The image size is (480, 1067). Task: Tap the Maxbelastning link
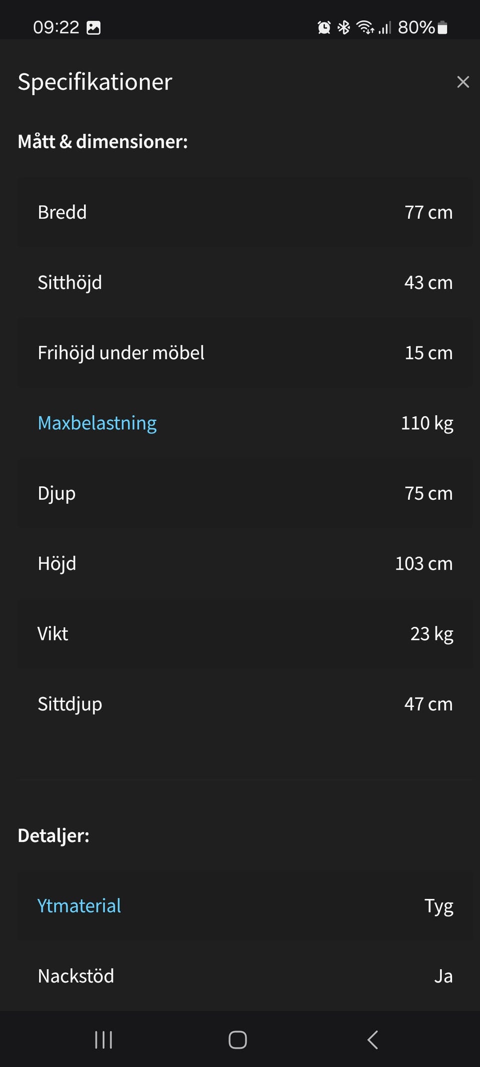(x=97, y=423)
